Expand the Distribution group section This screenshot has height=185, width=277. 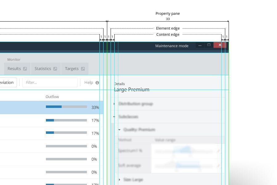click(x=114, y=104)
